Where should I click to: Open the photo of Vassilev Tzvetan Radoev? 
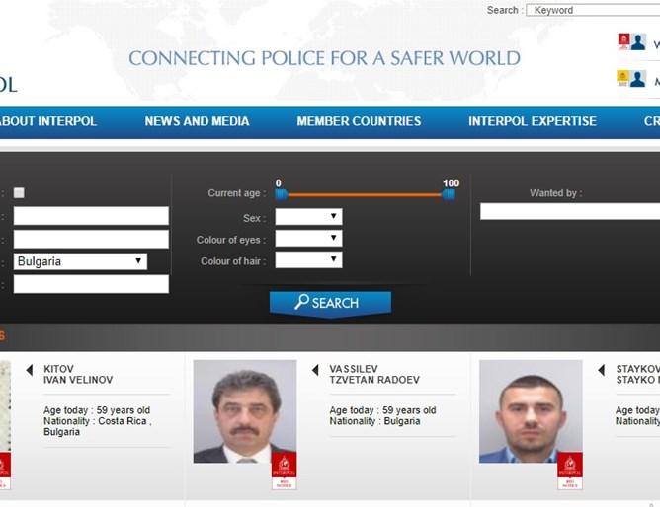[245, 411]
